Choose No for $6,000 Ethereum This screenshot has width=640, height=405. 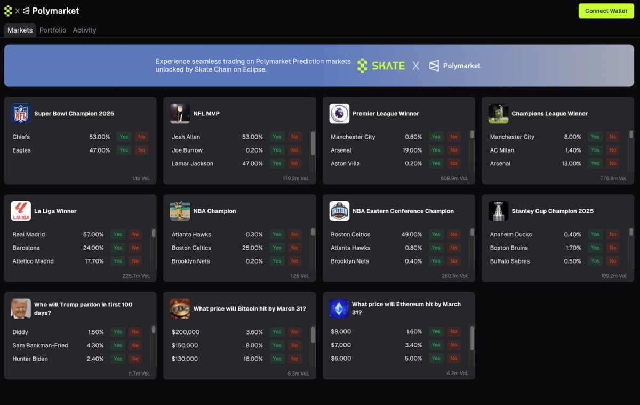(453, 358)
